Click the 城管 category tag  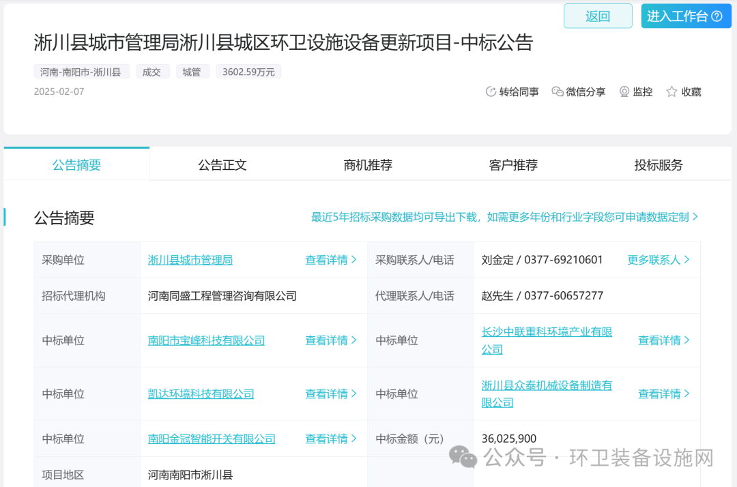coord(192,72)
